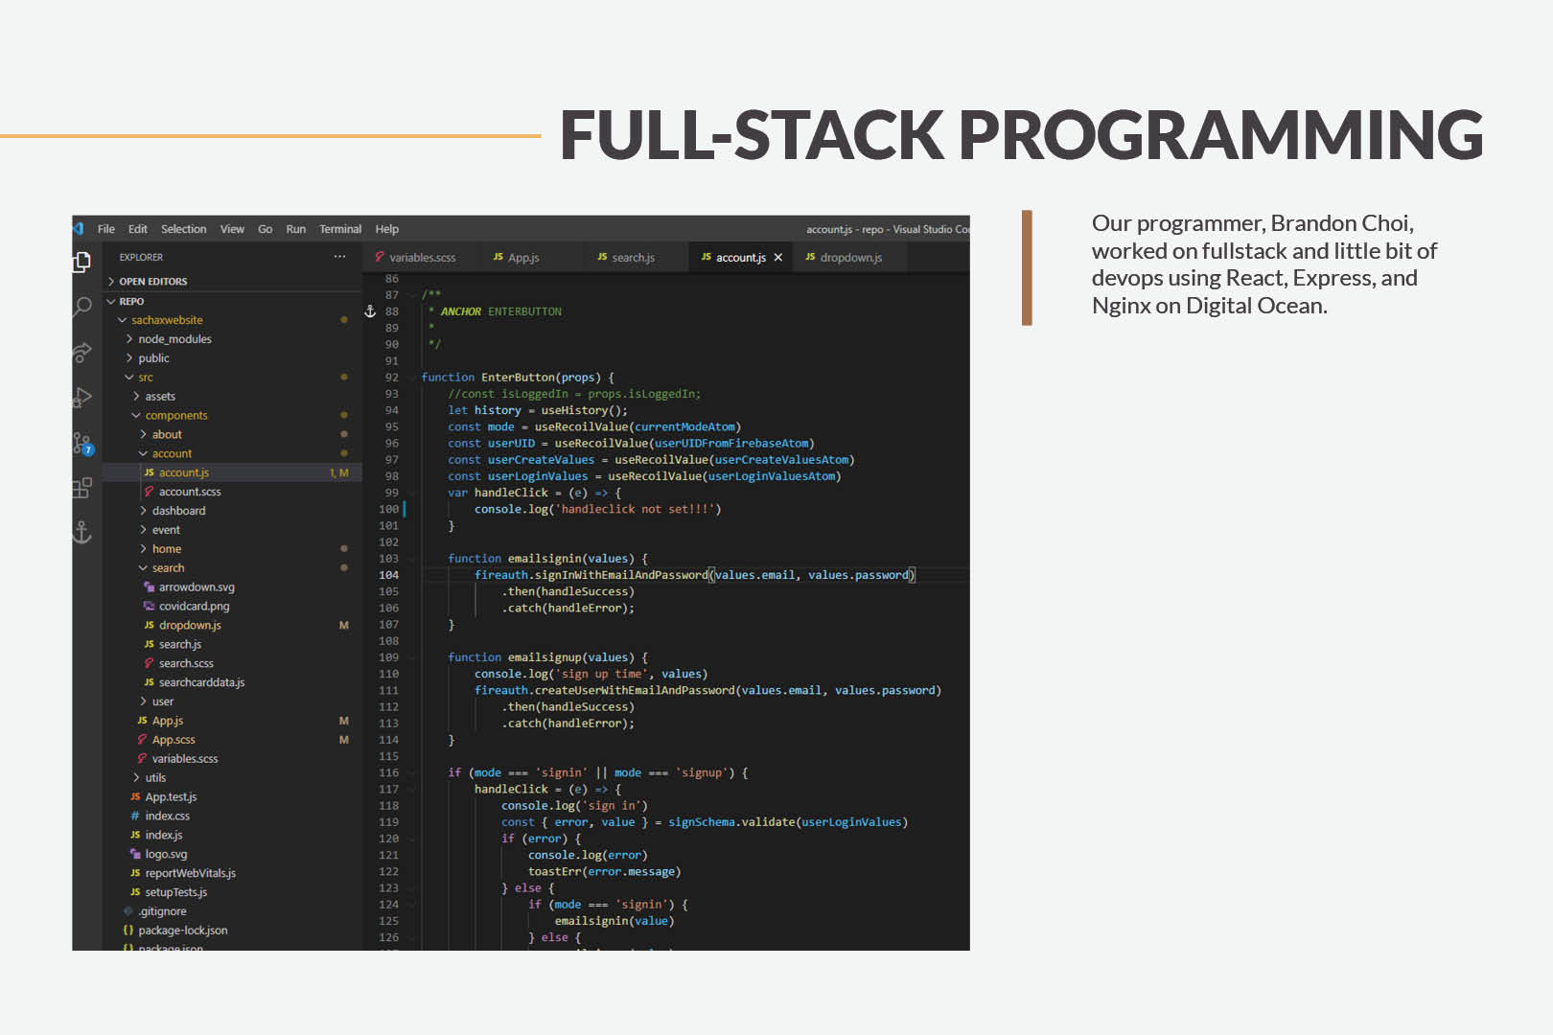
Task: Open the Terminal menu
Action: pyautogui.click(x=340, y=229)
